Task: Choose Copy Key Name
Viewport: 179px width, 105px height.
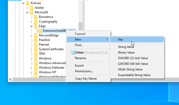Action: pyautogui.click(x=88, y=79)
